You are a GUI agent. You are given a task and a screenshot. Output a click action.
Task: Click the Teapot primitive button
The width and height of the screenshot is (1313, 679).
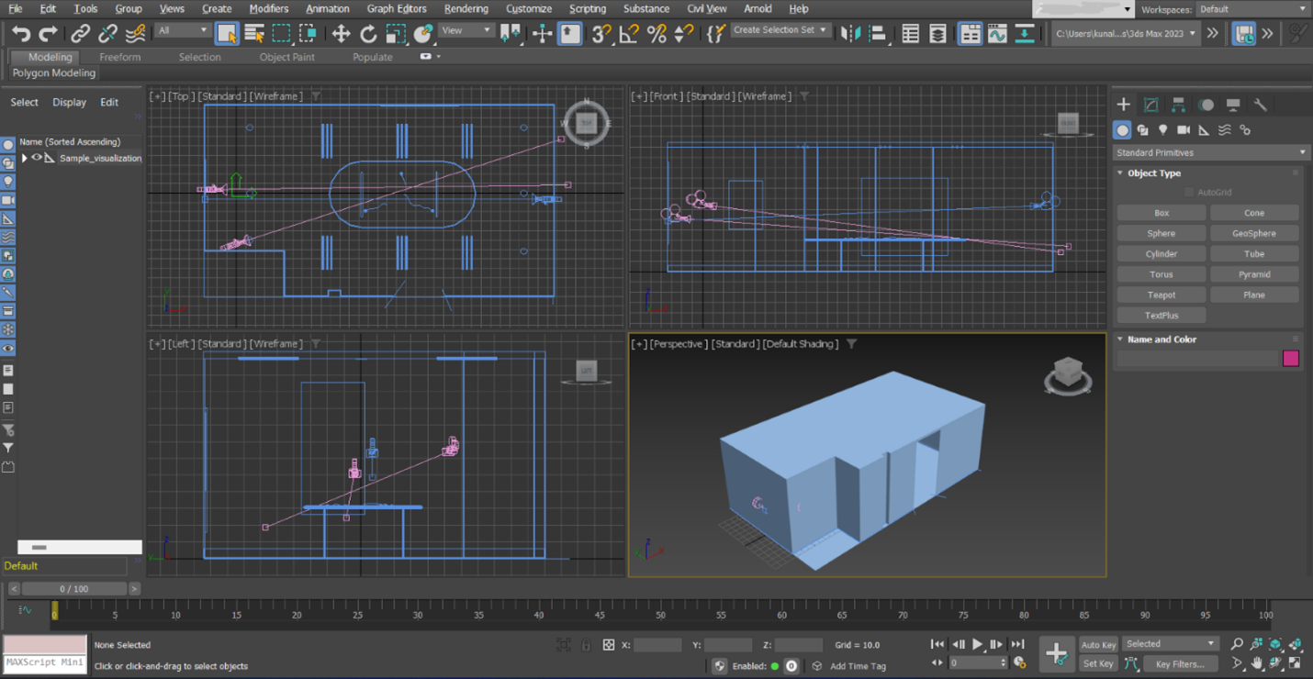tap(1161, 295)
